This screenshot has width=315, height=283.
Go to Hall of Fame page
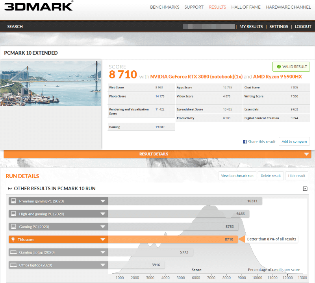(x=246, y=7)
